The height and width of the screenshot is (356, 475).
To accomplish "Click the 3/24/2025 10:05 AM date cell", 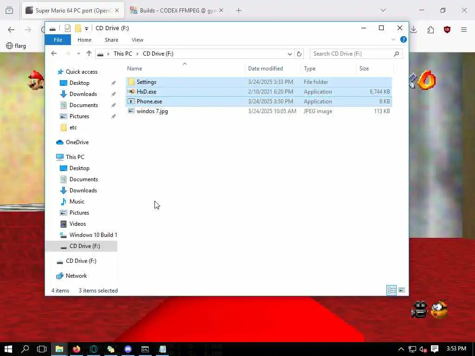I will click(x=272, y=111).
